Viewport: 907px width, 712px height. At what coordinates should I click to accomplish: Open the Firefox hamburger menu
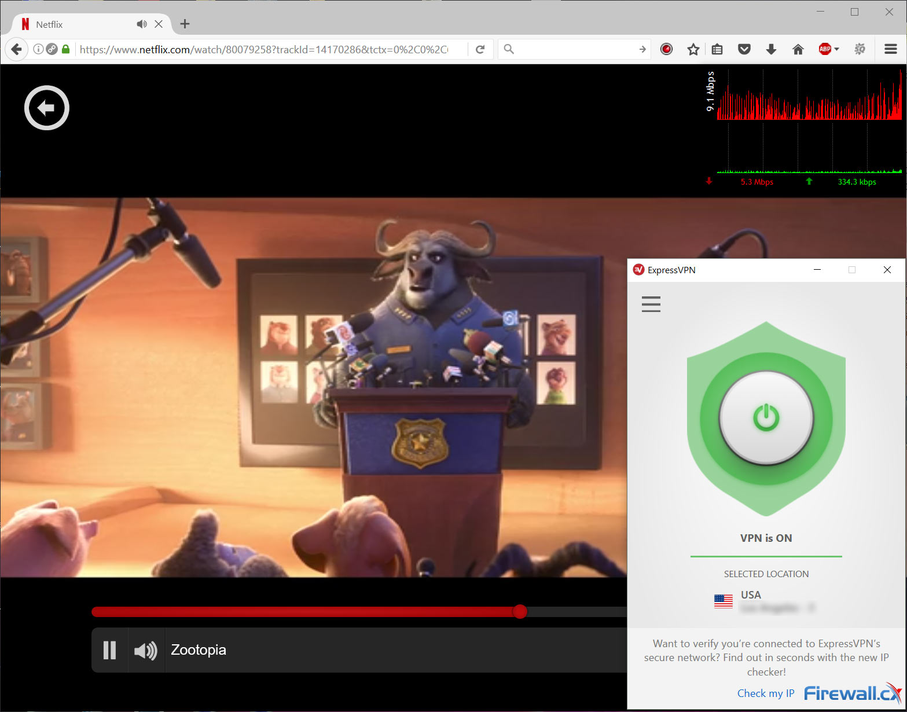click(891, 49)
